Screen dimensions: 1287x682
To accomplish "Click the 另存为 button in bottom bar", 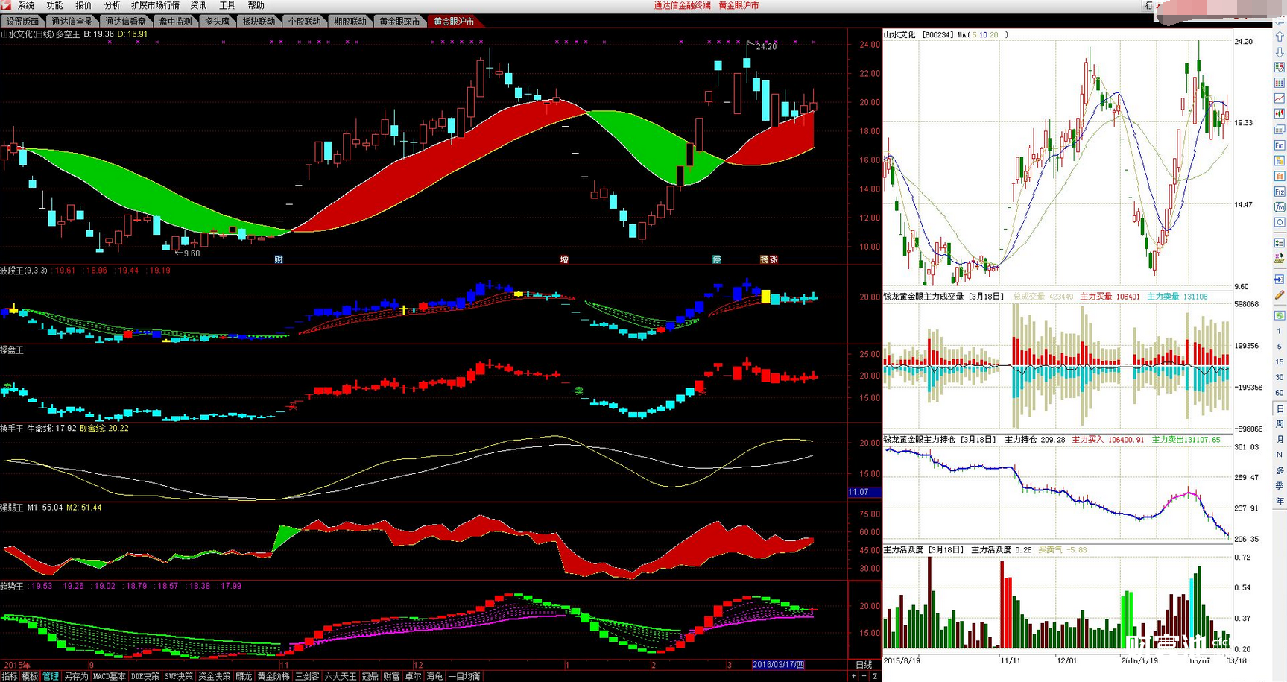I will (x=75, y=676).
